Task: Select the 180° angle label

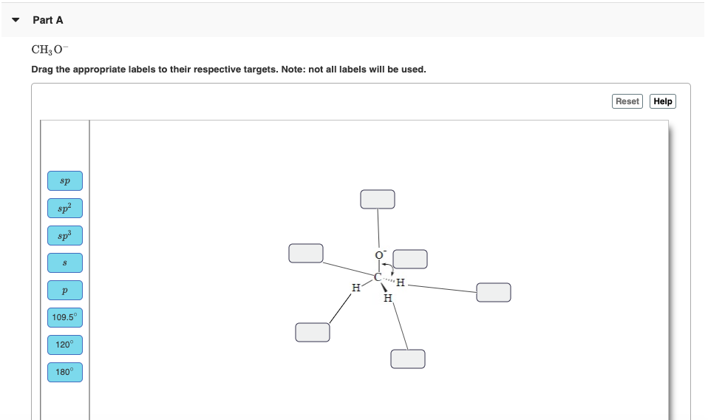Action: (65, 372)
